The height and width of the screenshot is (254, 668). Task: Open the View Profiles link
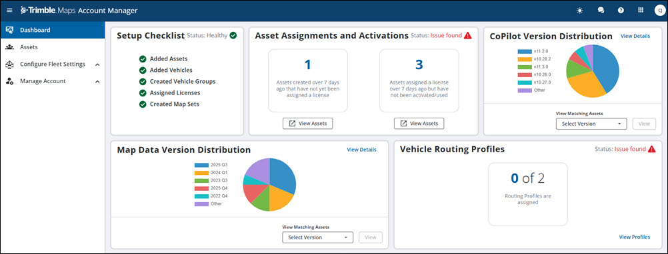coord(635,237)
